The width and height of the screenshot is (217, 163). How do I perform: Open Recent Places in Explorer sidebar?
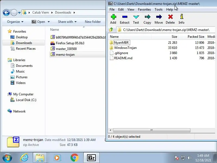tap(25, 49)
